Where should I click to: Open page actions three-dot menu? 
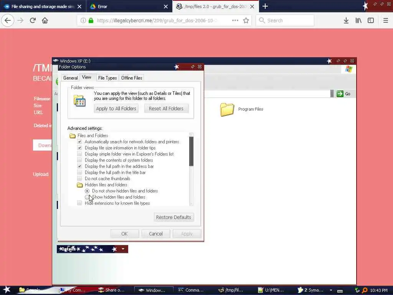coord(235,20)
